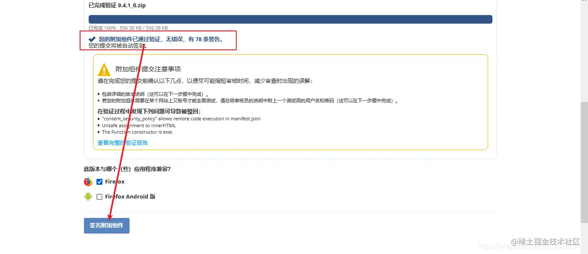
Task: Click the Firefox Android 版 label text
Action: pyautogui.click(x=130, y=197)
